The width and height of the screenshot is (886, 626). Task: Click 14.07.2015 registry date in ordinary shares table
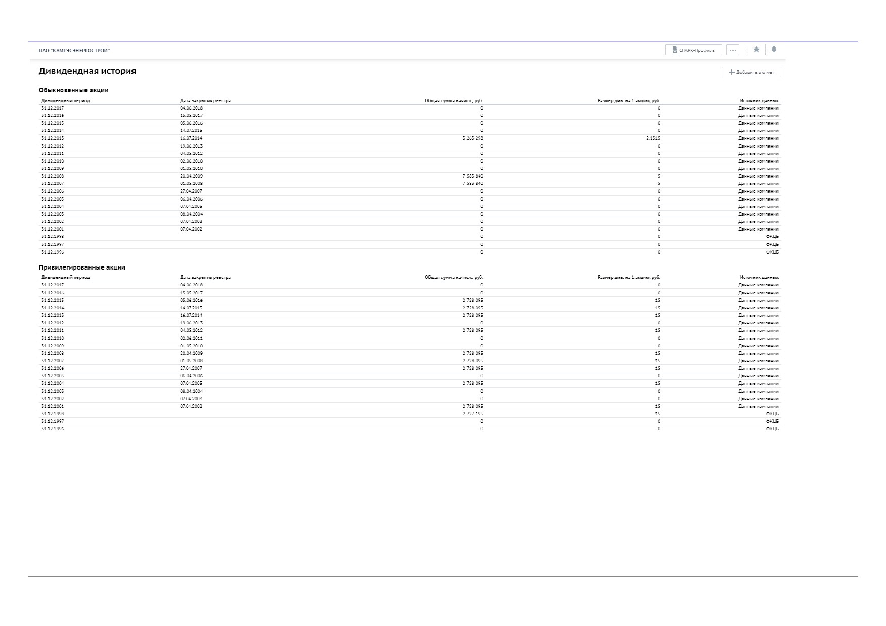[191, 131]
